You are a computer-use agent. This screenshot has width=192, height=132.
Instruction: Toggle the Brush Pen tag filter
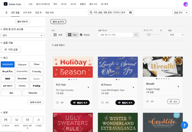pos(8,71)
